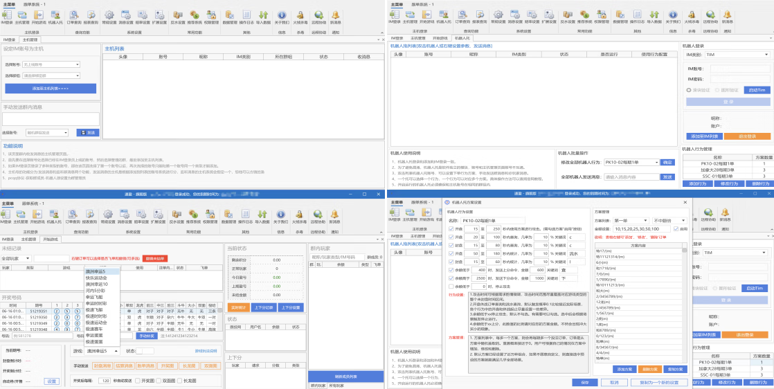
Task: Click the red 撤销未结单 button
Action: (156, 258)
